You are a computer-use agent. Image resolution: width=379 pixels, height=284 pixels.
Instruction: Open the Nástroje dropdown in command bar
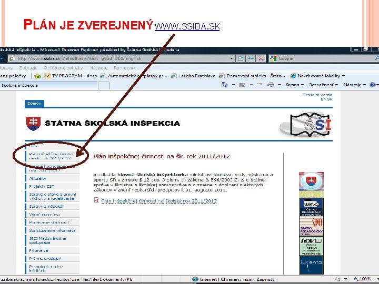(354, 85)
